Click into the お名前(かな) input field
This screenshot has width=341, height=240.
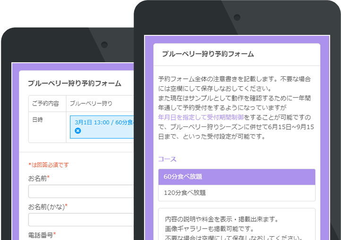(x=80, y=220)
